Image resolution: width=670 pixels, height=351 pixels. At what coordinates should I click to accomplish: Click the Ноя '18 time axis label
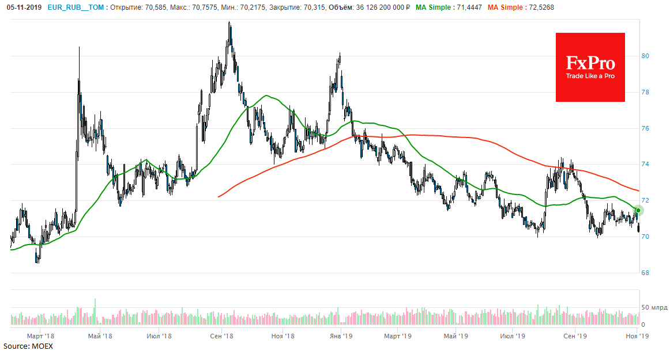point(283,336)
